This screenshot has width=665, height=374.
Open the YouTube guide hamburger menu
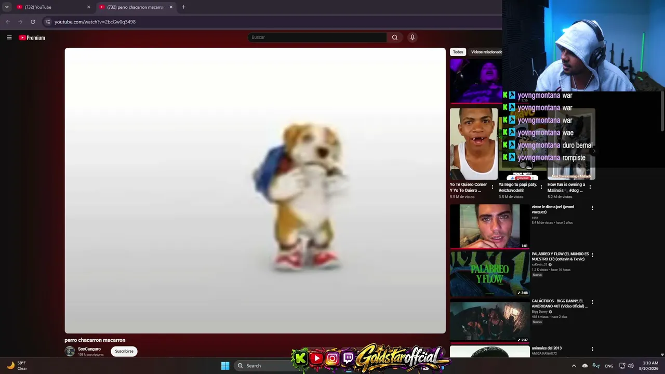pyautogui.click(x=9, y=37)
